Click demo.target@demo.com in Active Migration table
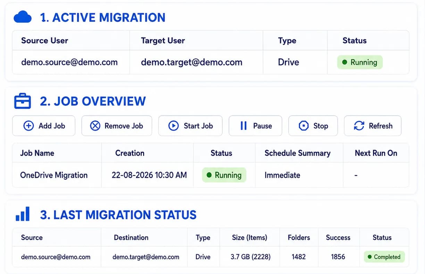The width and height of the screenshot is (425, 274). pos(192,62)
